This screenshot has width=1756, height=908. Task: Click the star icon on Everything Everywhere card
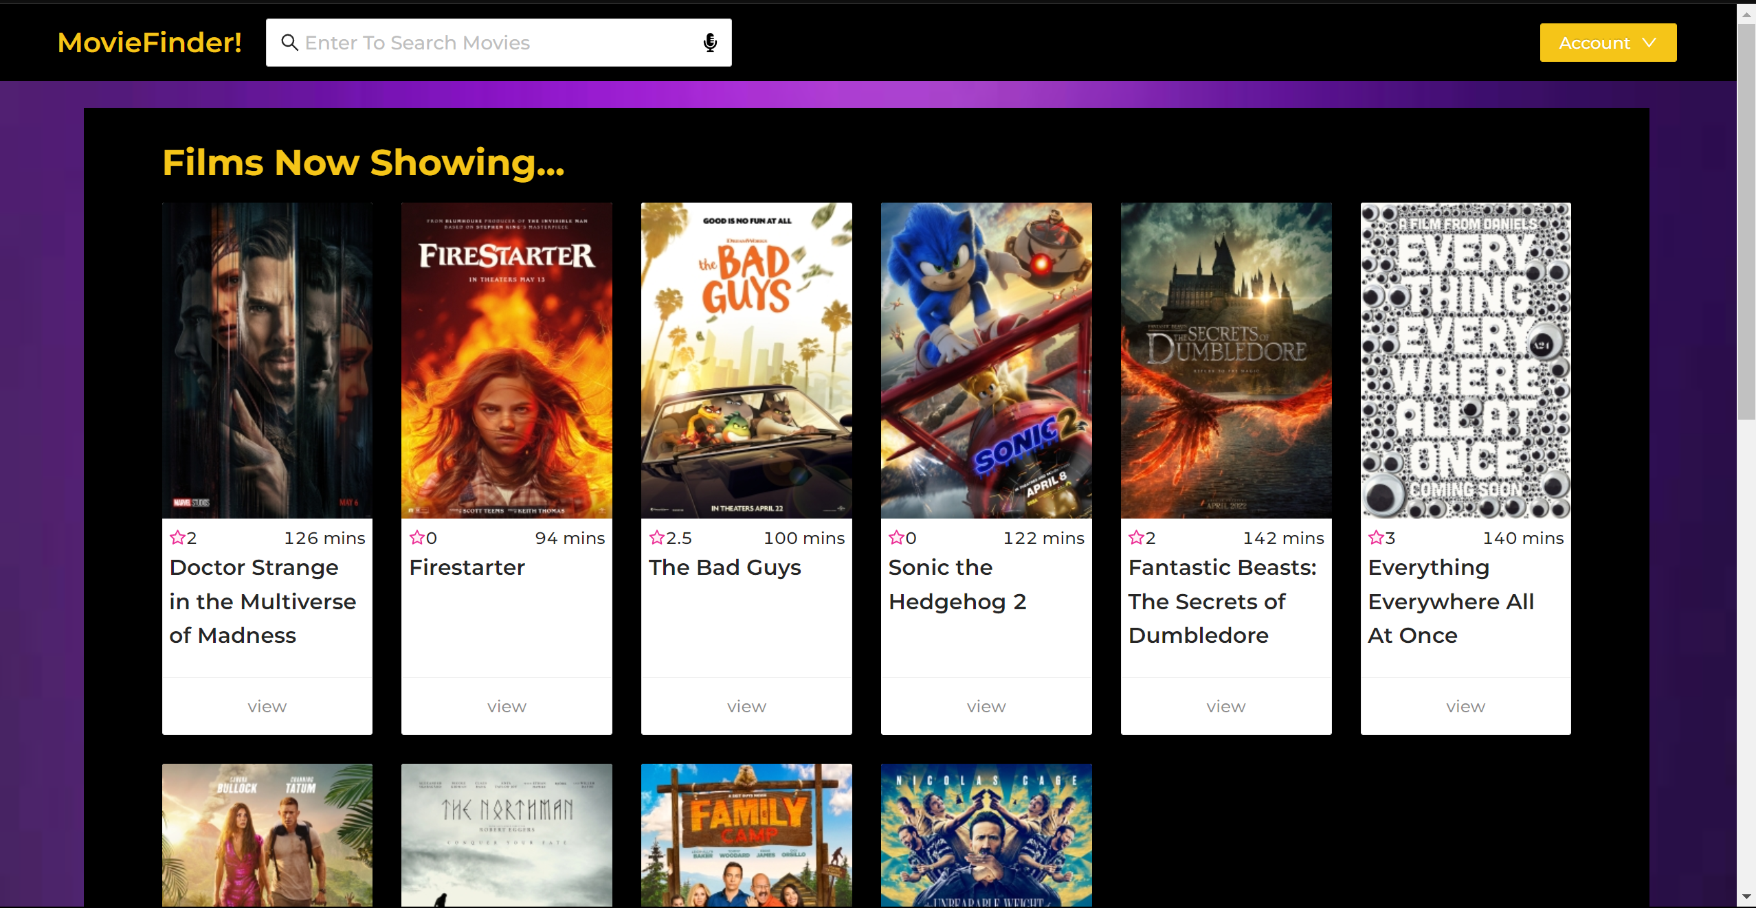tap(1376, 538)
